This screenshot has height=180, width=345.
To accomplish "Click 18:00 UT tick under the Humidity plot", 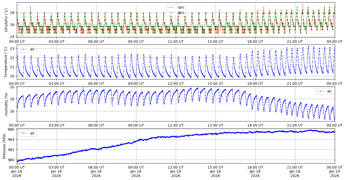I will coord(255,125).
